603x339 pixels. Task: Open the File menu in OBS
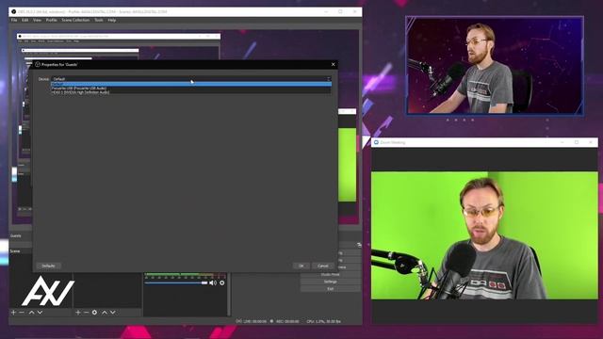point(14,20)
